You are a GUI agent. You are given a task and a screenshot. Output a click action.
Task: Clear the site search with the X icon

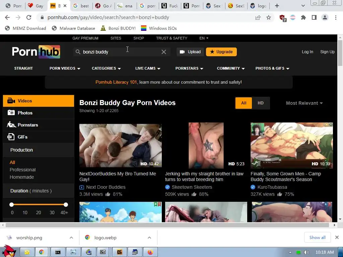pyautogui.click(x=163, y=52)
